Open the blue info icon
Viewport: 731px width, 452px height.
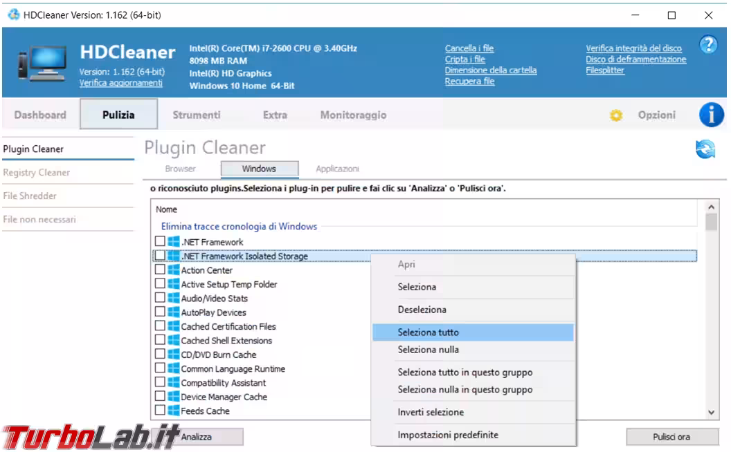[x=711, y=115]
